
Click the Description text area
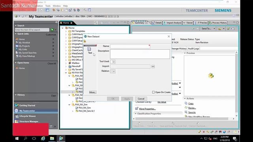140,54
